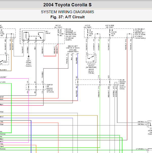Select the "ED (LEFT FRONT STRUT TOWER)" ground label
152x153 pixels.
pos(29,63)
